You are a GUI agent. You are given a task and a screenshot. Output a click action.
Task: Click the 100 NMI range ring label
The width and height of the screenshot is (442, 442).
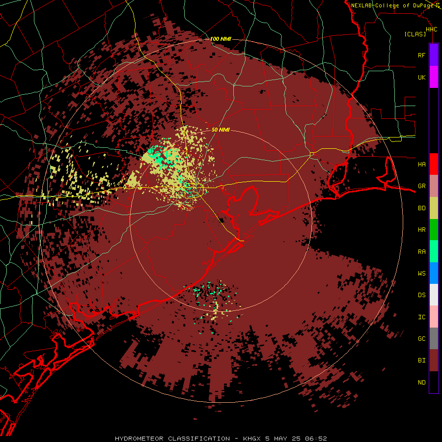pyautogui.click(x=221, y=39)
